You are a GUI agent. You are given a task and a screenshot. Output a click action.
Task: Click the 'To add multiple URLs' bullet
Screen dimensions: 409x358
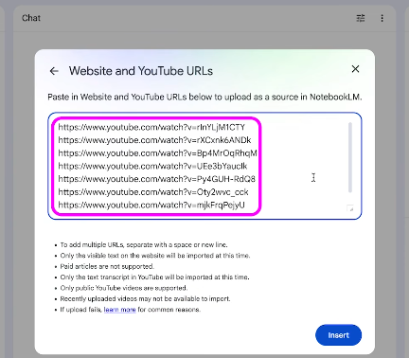[144, 245]
